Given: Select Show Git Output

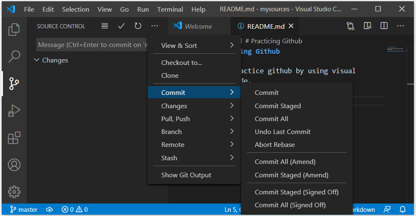Looking at the screenshot, I should click(x=194, y=175).
